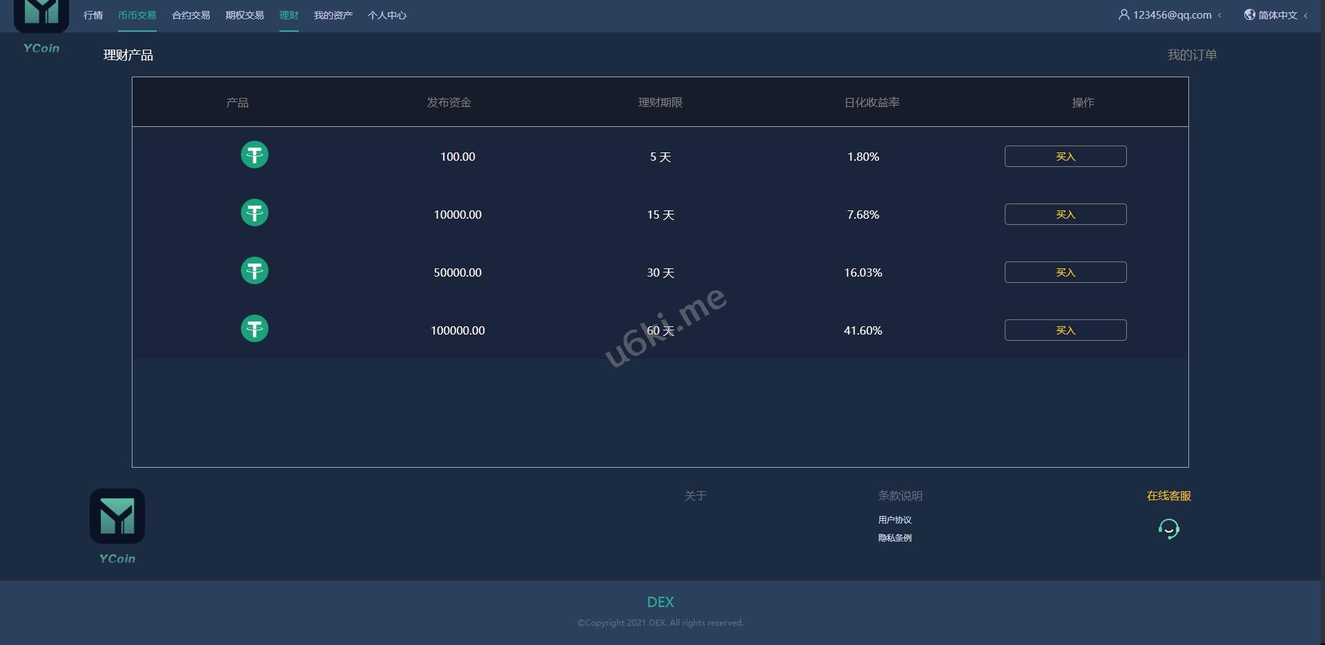The image size is (1325, 645).
Task: Expand the 123456@qq.com account dropdown
Action: (x=1172, y=15)
